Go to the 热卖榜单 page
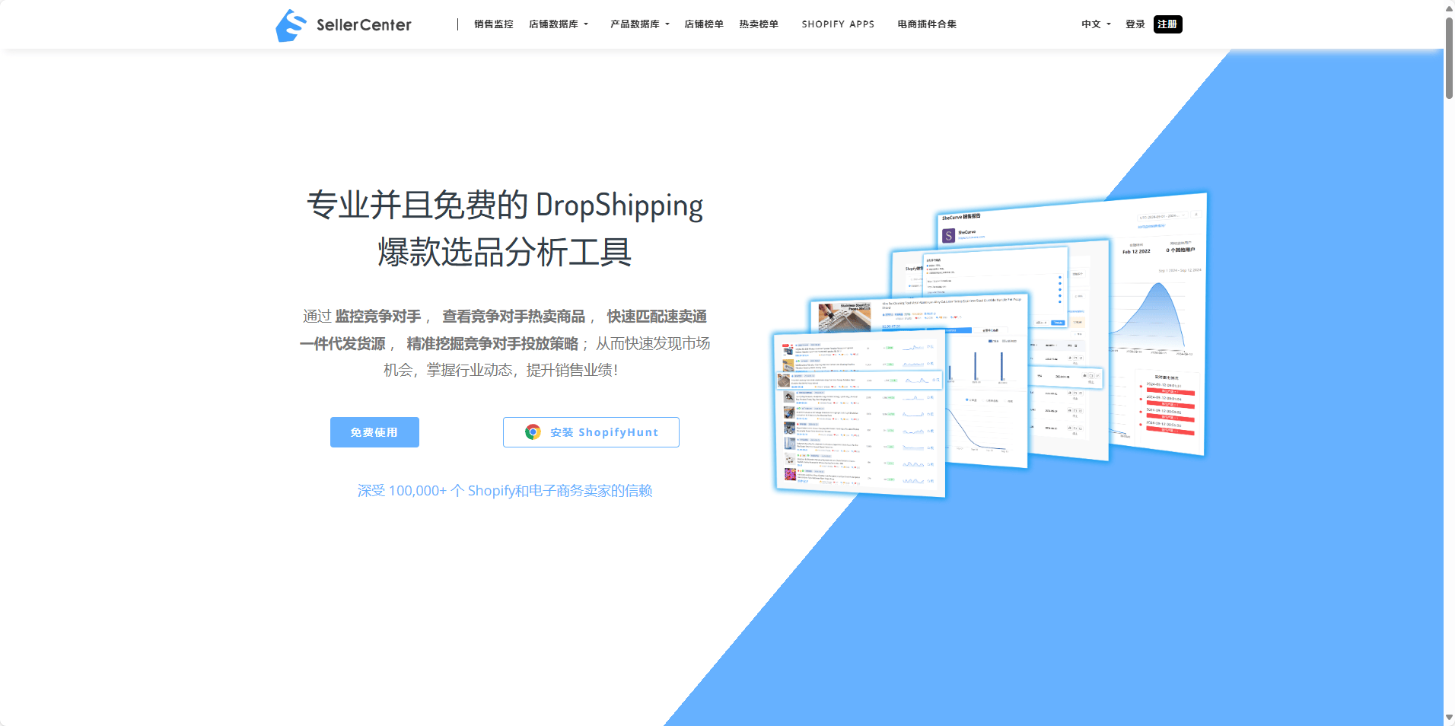The height and width of the screenshot is (726, 1455). pyautogui.click(x=759, y=24)
